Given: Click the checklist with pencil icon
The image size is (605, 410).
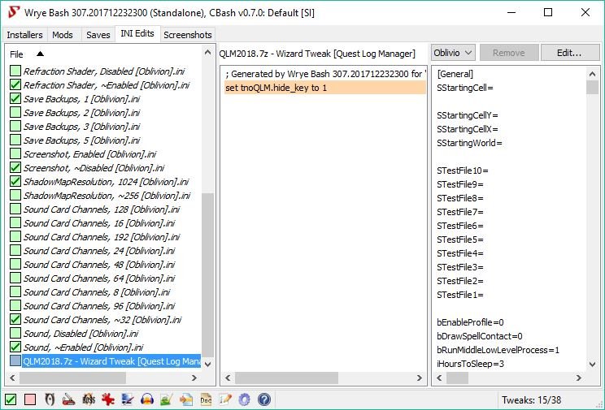Looking at the screenshot, I should click(225, 399).
